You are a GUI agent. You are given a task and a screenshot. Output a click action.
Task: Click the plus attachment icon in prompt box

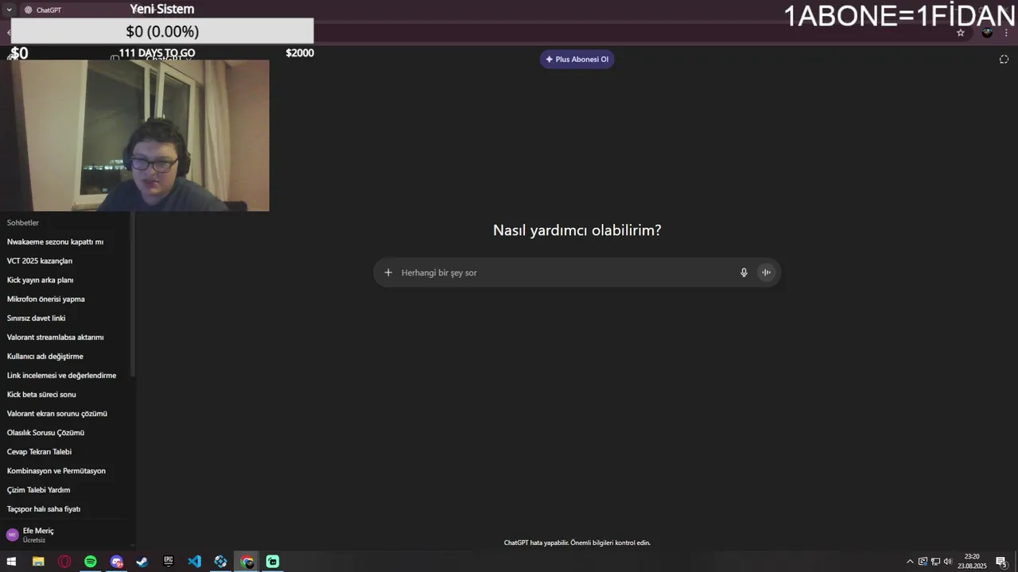[x=388, y=272]
